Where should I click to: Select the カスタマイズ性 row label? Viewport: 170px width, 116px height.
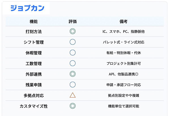pos(33,106)
